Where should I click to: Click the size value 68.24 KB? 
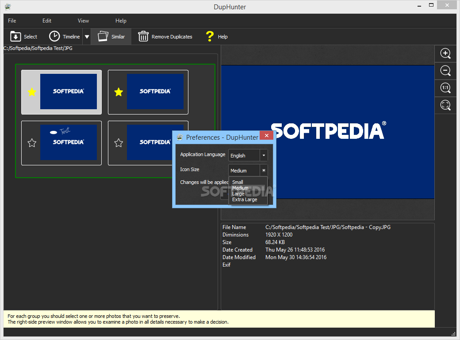(x=275, y=242)
